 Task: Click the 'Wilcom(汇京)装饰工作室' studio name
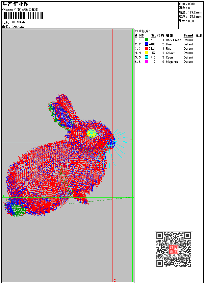point(20,10)
